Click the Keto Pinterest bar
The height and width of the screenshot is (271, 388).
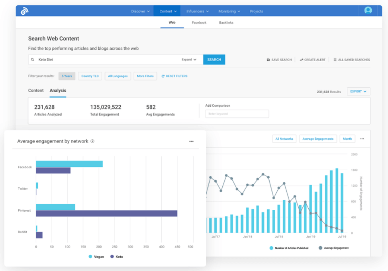click(x=107, y=213)
